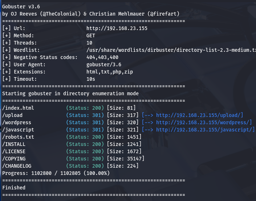Click Status 301 on the /wordpress row
The width and height of the screenshot is (256, 201).
coord(85,122)
